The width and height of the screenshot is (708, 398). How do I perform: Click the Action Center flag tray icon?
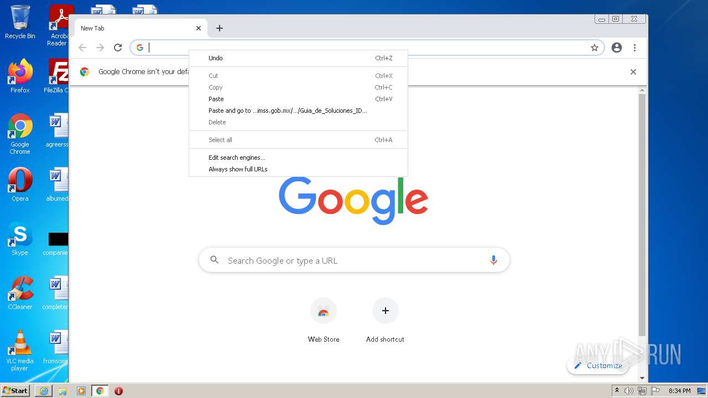655,391
